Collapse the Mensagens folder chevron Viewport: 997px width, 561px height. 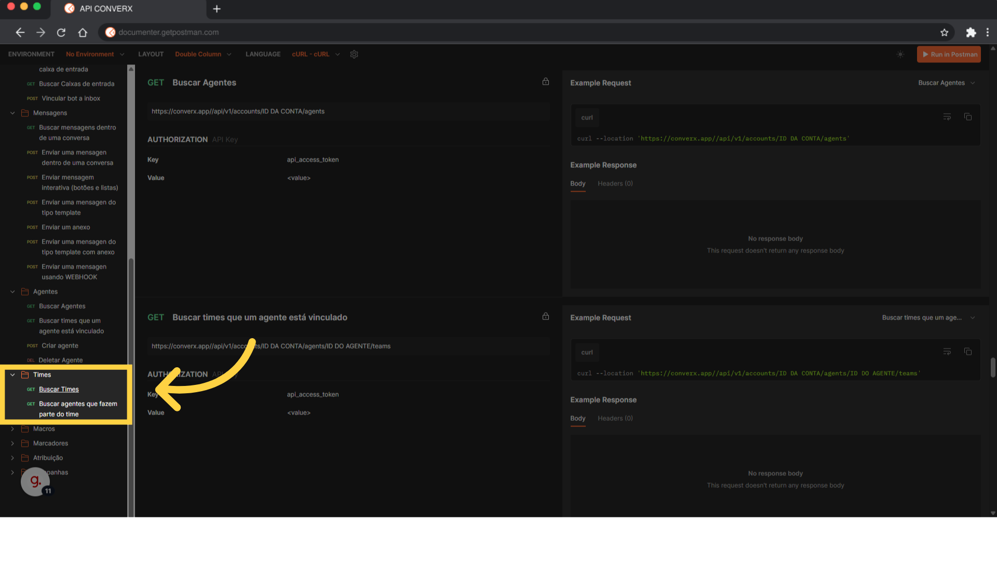[x=12, y=113]
